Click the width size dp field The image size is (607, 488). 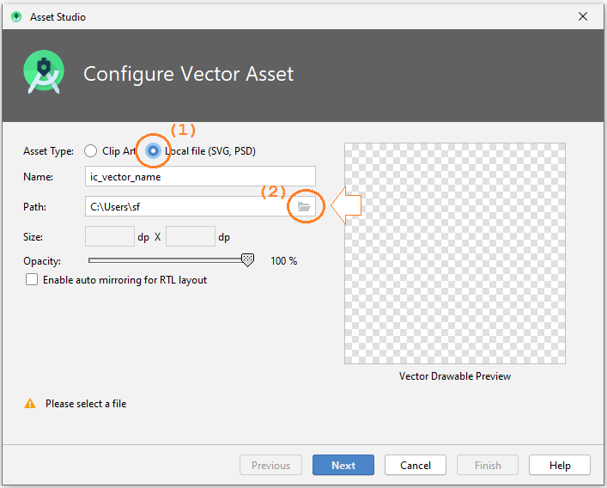pos(110,236)
